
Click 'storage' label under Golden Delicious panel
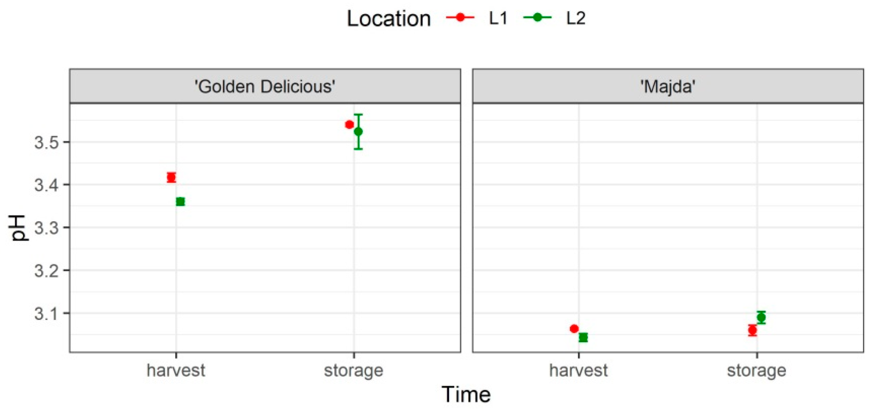click(353, 370)
